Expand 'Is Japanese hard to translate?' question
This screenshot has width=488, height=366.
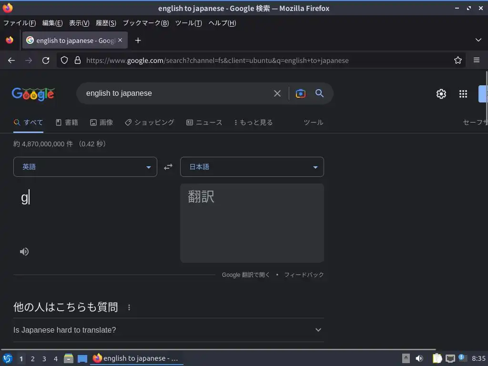pyautogui.click(x=168, y=330)
